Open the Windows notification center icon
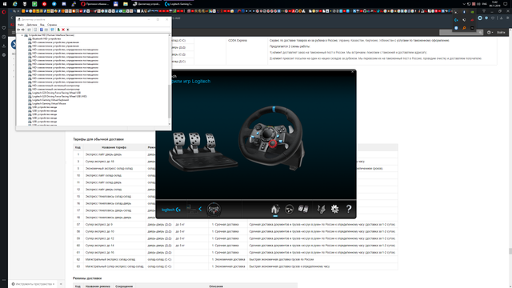 pyautogui.click(x=506, y=4)
